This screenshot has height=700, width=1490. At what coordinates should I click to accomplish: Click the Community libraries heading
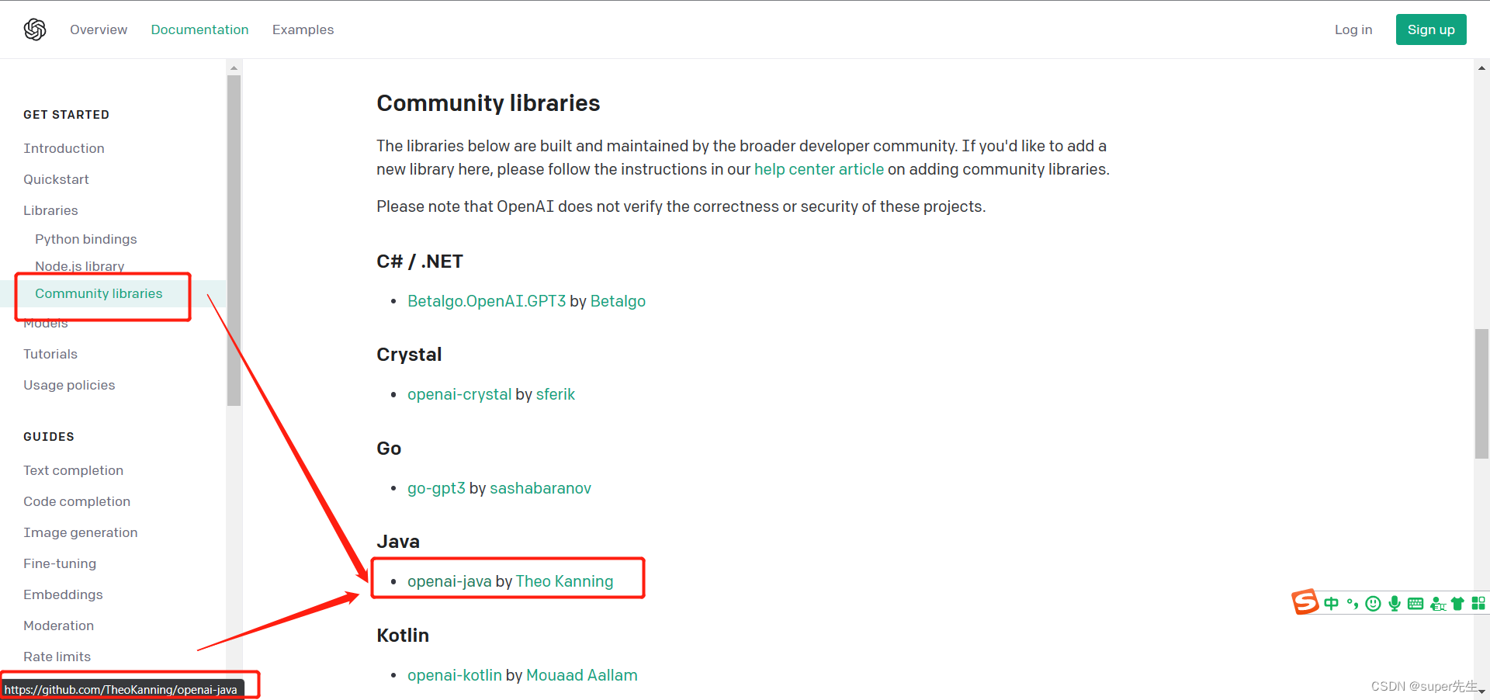coord(488,103)
